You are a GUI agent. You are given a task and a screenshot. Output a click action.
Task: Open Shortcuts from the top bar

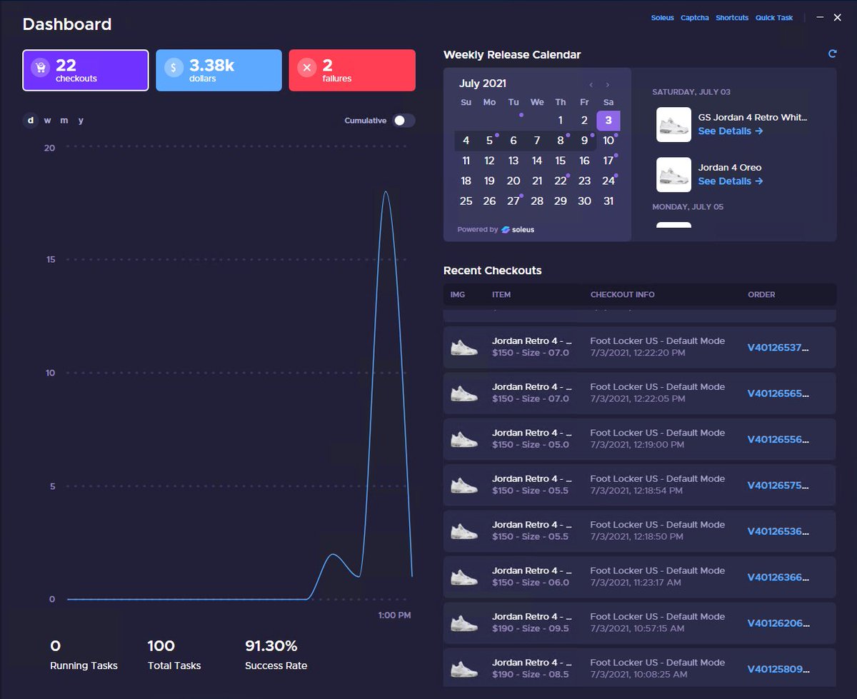pyautogui.click(x=732, y=18)
